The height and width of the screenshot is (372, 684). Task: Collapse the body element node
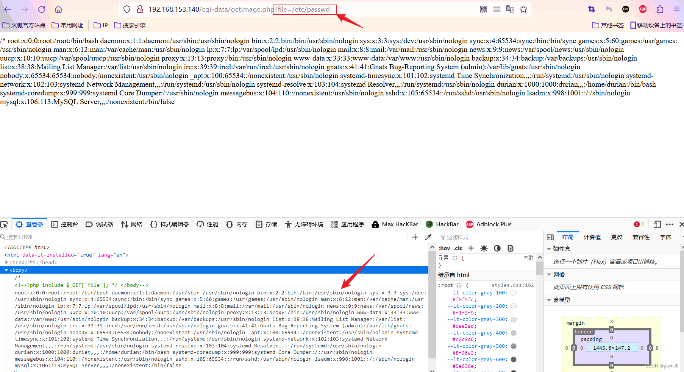(x=6, y=270)
